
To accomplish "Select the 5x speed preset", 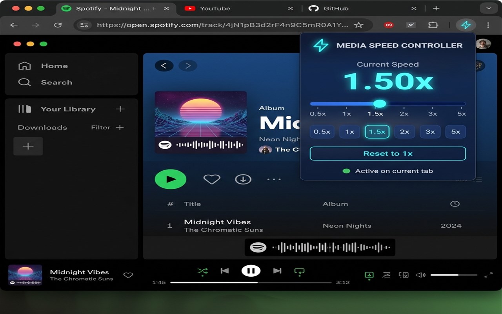I will tap(456, 132).
